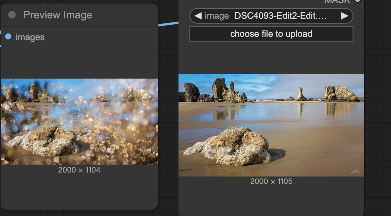Image resolution: width=391 pixels, height=216 pixels.
Task: Select previous image with left arrow
Action: click(198, 16)
